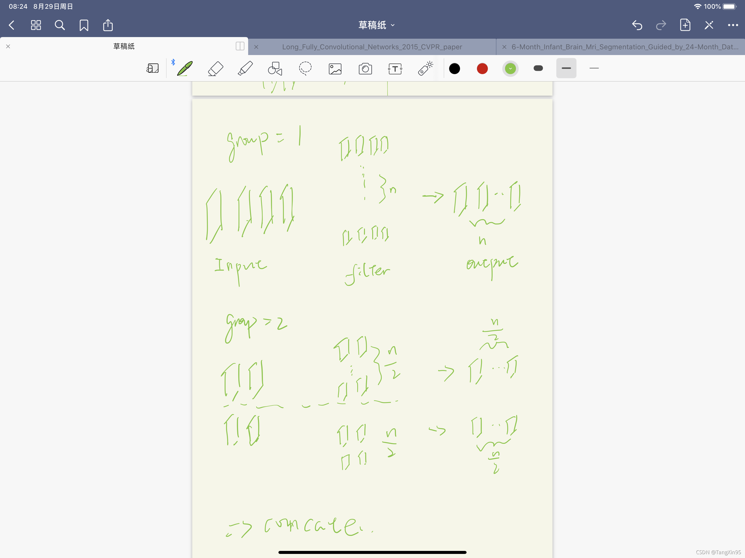The width and height of the screenshot is (745, 558).
Task: Tap the page position indicator at bottom
Action: click(x=372, y=552)
